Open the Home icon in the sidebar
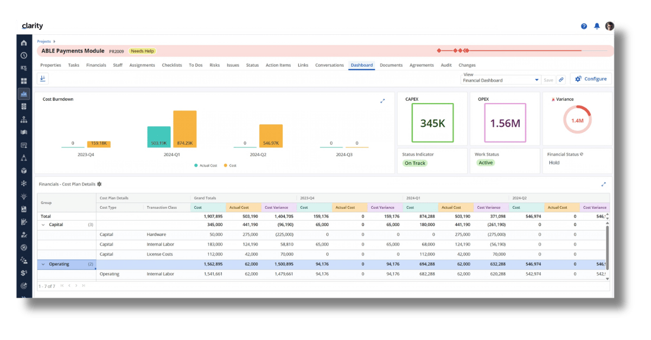The height and width of the screenshot is (340, 651). [x=24, y=42]
